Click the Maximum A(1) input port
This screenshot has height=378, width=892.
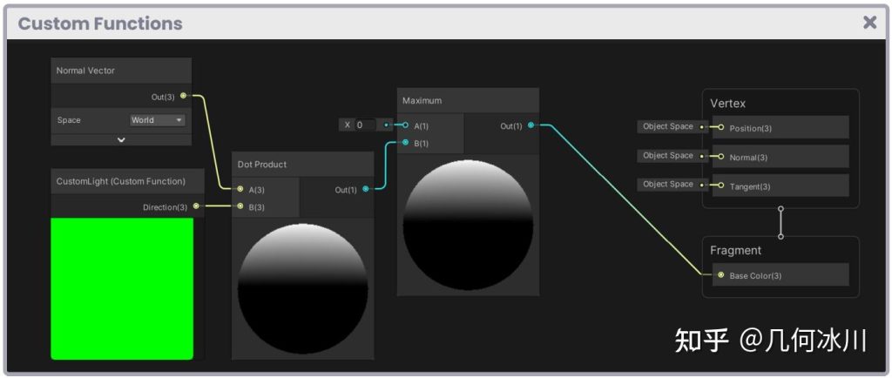405,125
